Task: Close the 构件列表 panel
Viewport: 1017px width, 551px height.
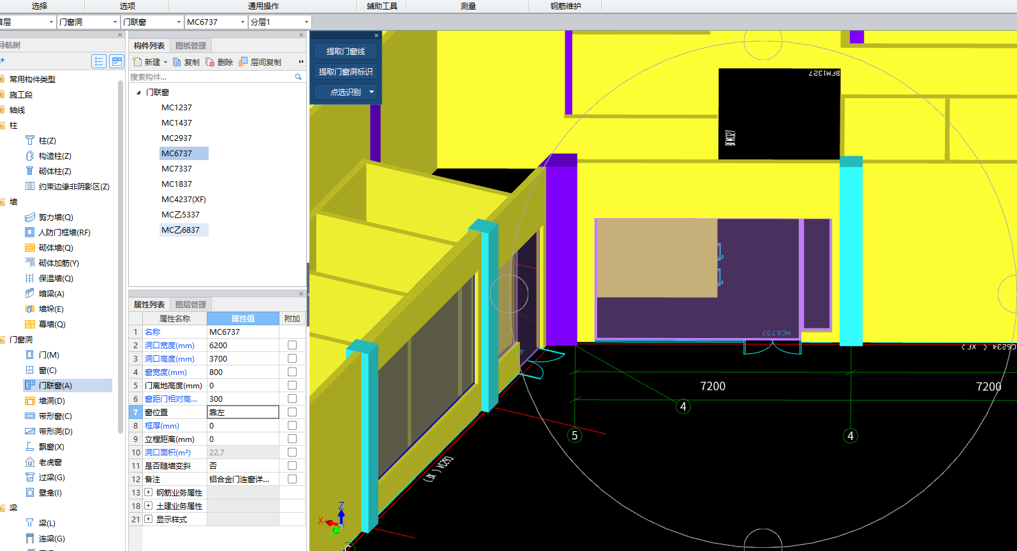Action: tap(301, 35)
